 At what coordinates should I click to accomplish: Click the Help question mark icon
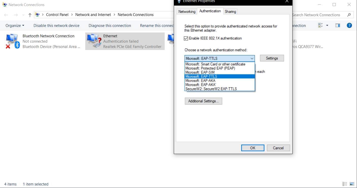pos(349,25)
